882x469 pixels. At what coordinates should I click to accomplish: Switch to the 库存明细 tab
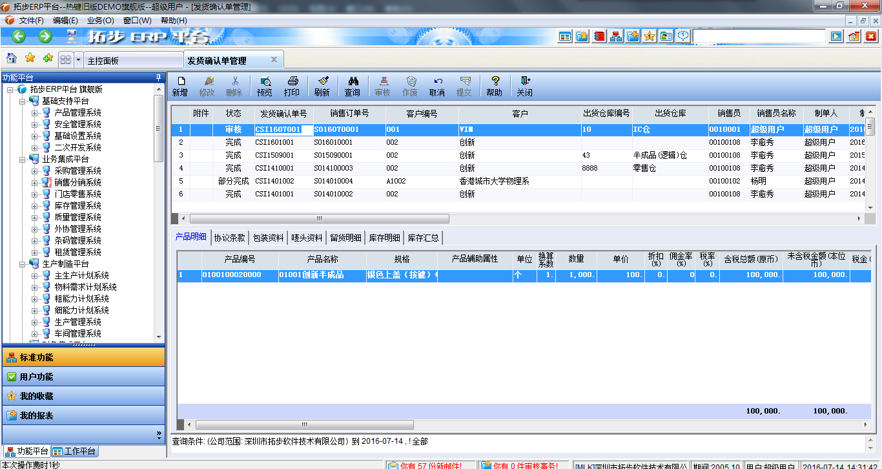384,238
